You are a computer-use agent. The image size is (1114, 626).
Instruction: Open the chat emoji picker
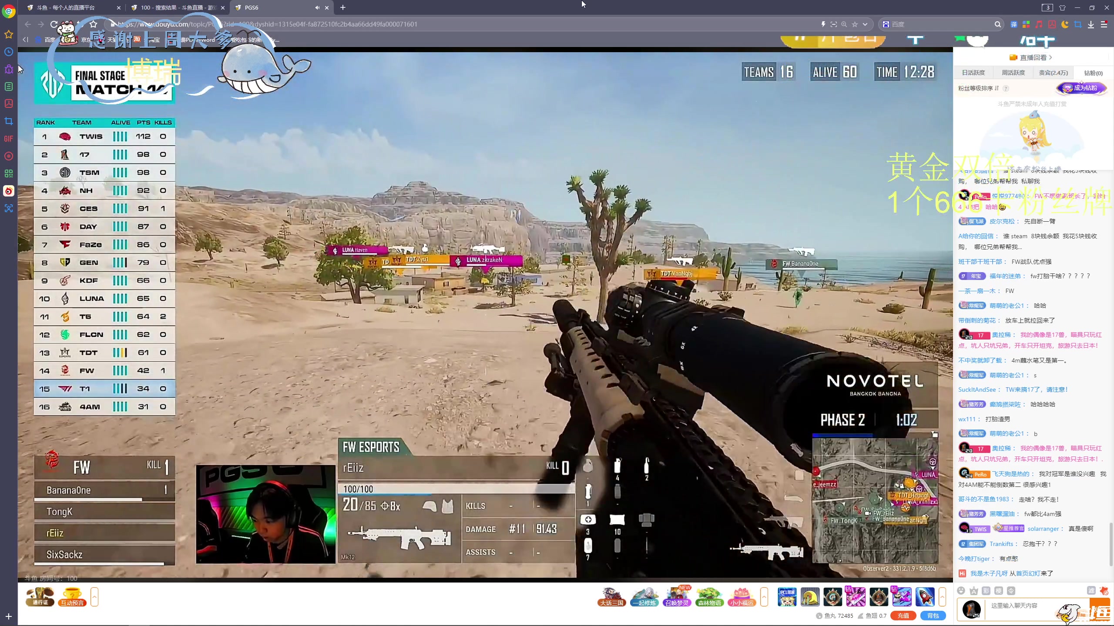[961, 590]
